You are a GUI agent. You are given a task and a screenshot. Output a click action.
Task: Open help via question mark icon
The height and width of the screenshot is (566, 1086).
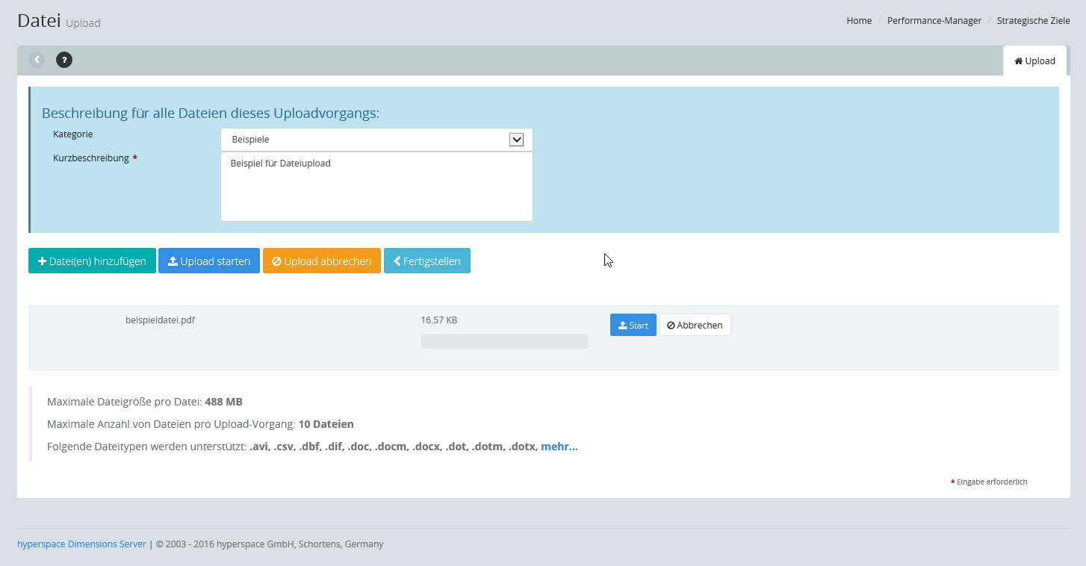click(x=64, y=60)
